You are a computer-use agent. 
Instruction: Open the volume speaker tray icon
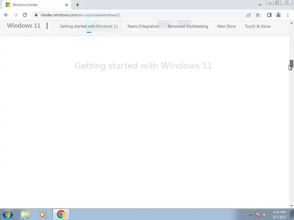(265, 215)
